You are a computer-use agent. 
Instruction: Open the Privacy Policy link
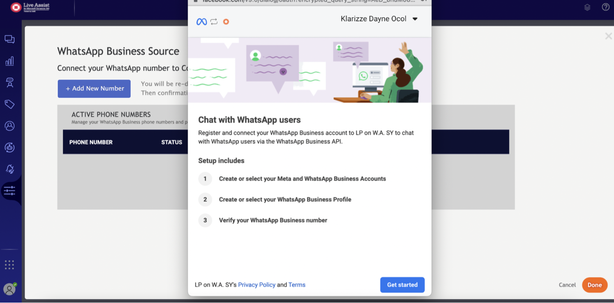[x=256, y=285]
